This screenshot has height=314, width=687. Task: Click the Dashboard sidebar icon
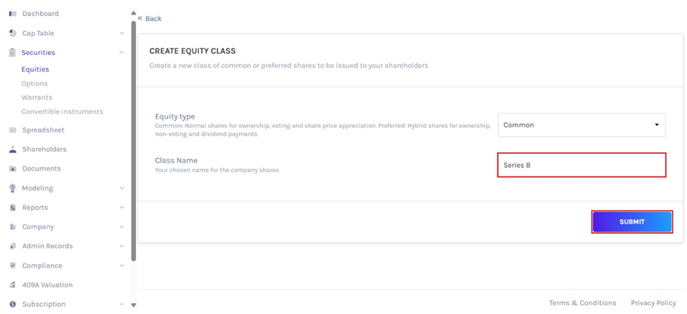pyautogui.click(x=12, y=14)
